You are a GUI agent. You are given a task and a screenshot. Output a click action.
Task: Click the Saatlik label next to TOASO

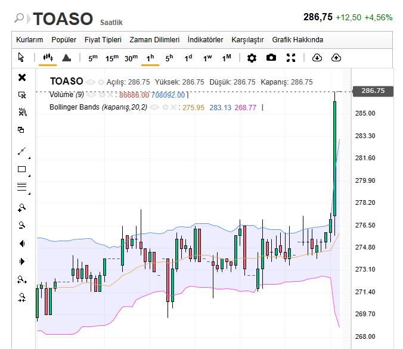[111, 23]
